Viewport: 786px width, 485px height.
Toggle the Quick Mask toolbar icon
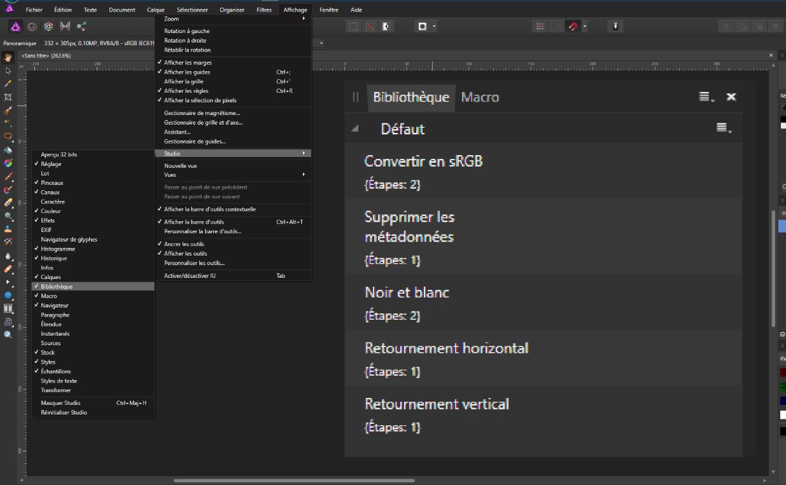coord(423,26)
